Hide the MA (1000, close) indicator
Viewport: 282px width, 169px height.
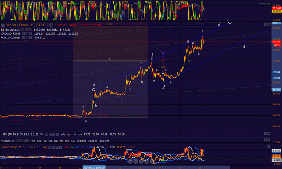23,38
